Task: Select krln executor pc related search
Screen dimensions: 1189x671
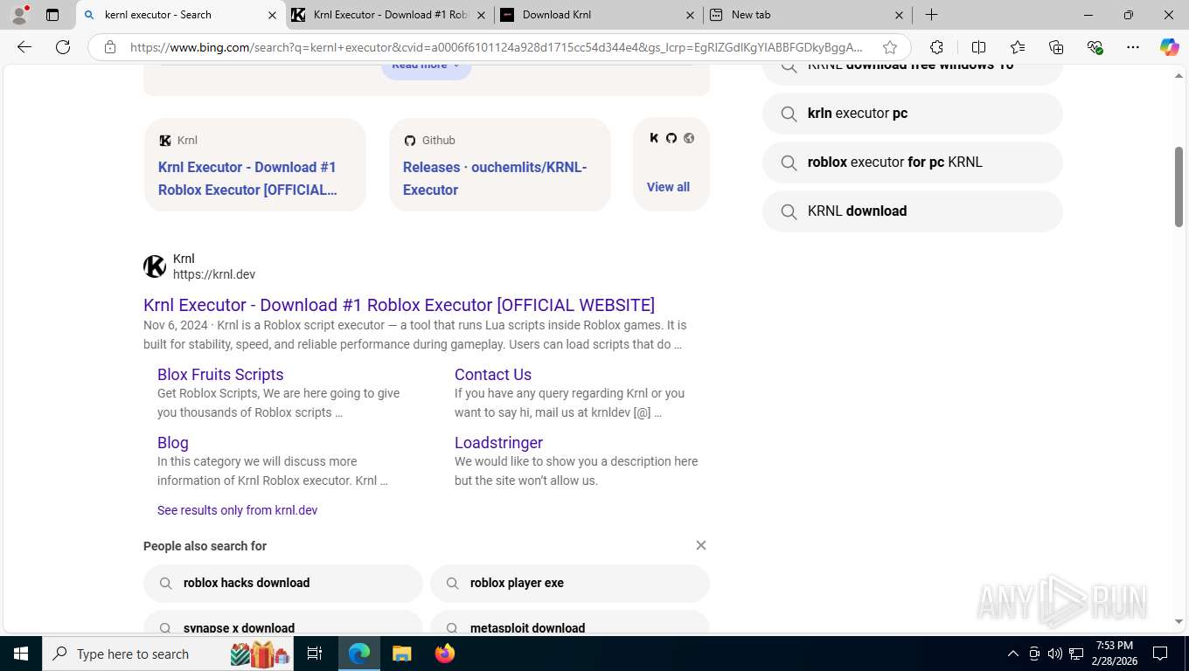Action: click(913, 114)
